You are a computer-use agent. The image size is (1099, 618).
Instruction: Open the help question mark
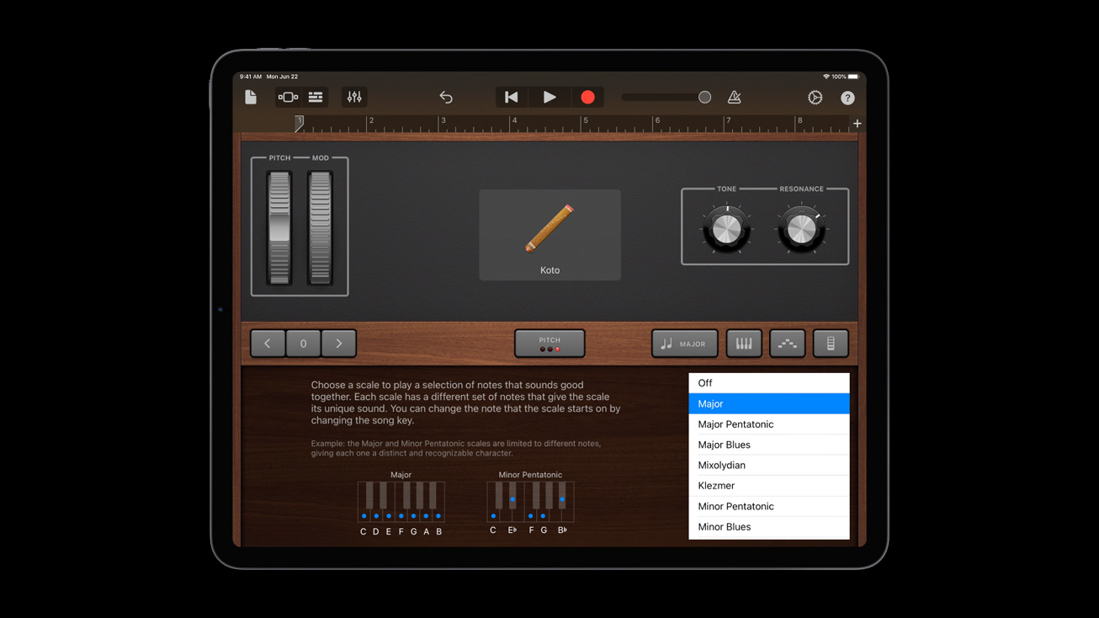click(847, 98)
